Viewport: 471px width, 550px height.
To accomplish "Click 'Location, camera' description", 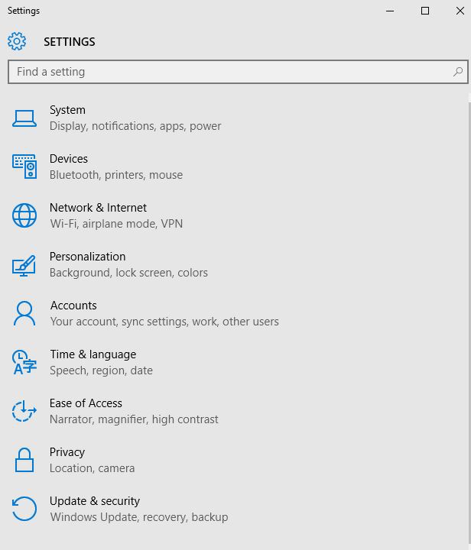I will [92, 468].
